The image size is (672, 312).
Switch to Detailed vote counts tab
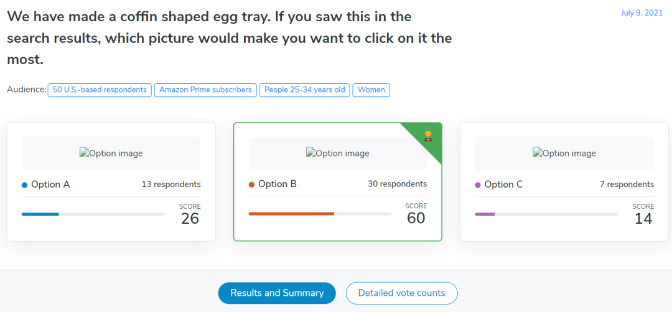point(401,293)
